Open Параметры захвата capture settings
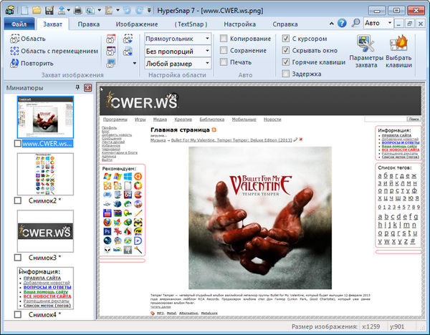430x335 pixels. point(366,50)
